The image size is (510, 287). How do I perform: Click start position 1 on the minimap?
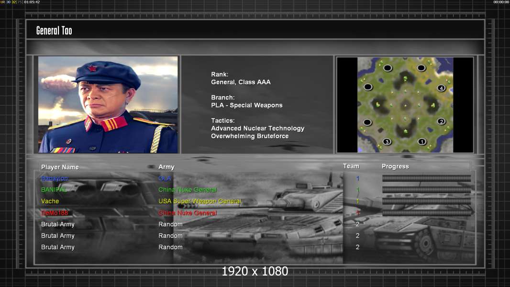coord(421,142)
